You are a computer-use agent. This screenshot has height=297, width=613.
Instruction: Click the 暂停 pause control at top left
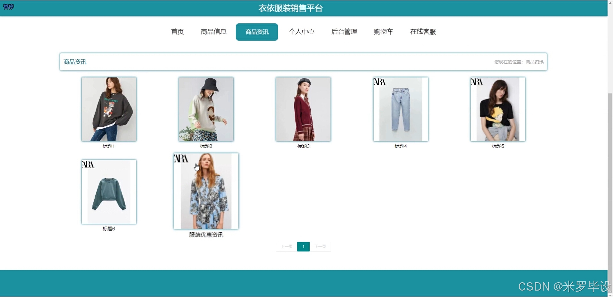(x=8, y=6)
